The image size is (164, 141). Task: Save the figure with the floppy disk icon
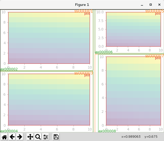(56, 137)
